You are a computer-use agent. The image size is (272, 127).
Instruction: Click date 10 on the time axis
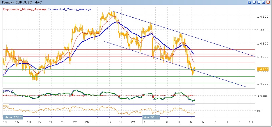(x=251, y=122)
